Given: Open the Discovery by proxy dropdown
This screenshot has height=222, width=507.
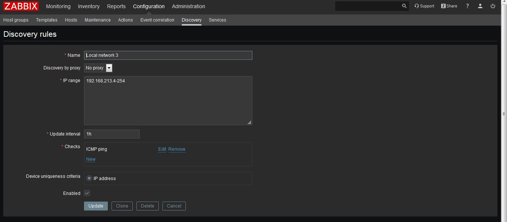Looking at the screenshot, I should tap(109, 68).
